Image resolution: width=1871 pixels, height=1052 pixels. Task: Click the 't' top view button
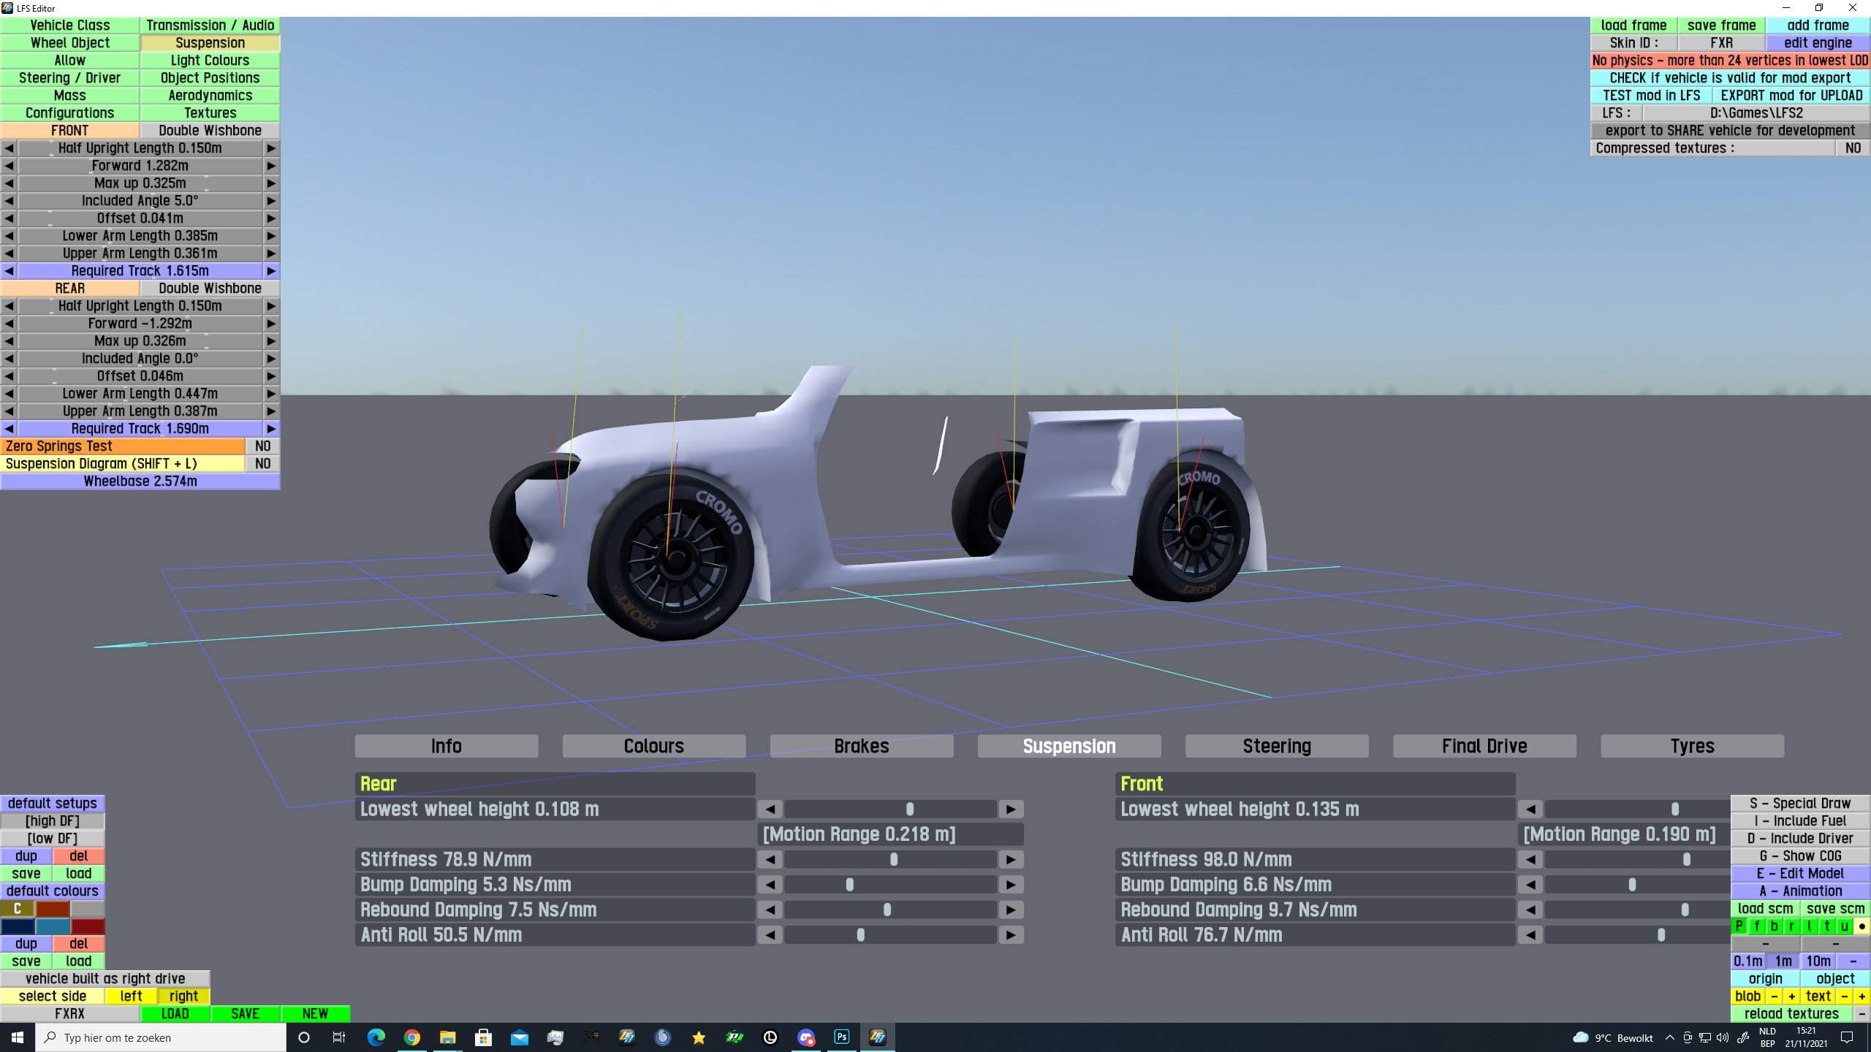pyautogui.click(x=1826, y=926)
